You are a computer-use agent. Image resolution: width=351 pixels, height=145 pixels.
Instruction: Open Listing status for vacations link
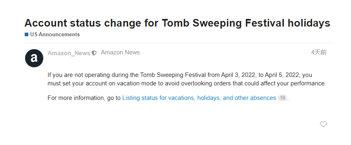[x=199, y=98]
